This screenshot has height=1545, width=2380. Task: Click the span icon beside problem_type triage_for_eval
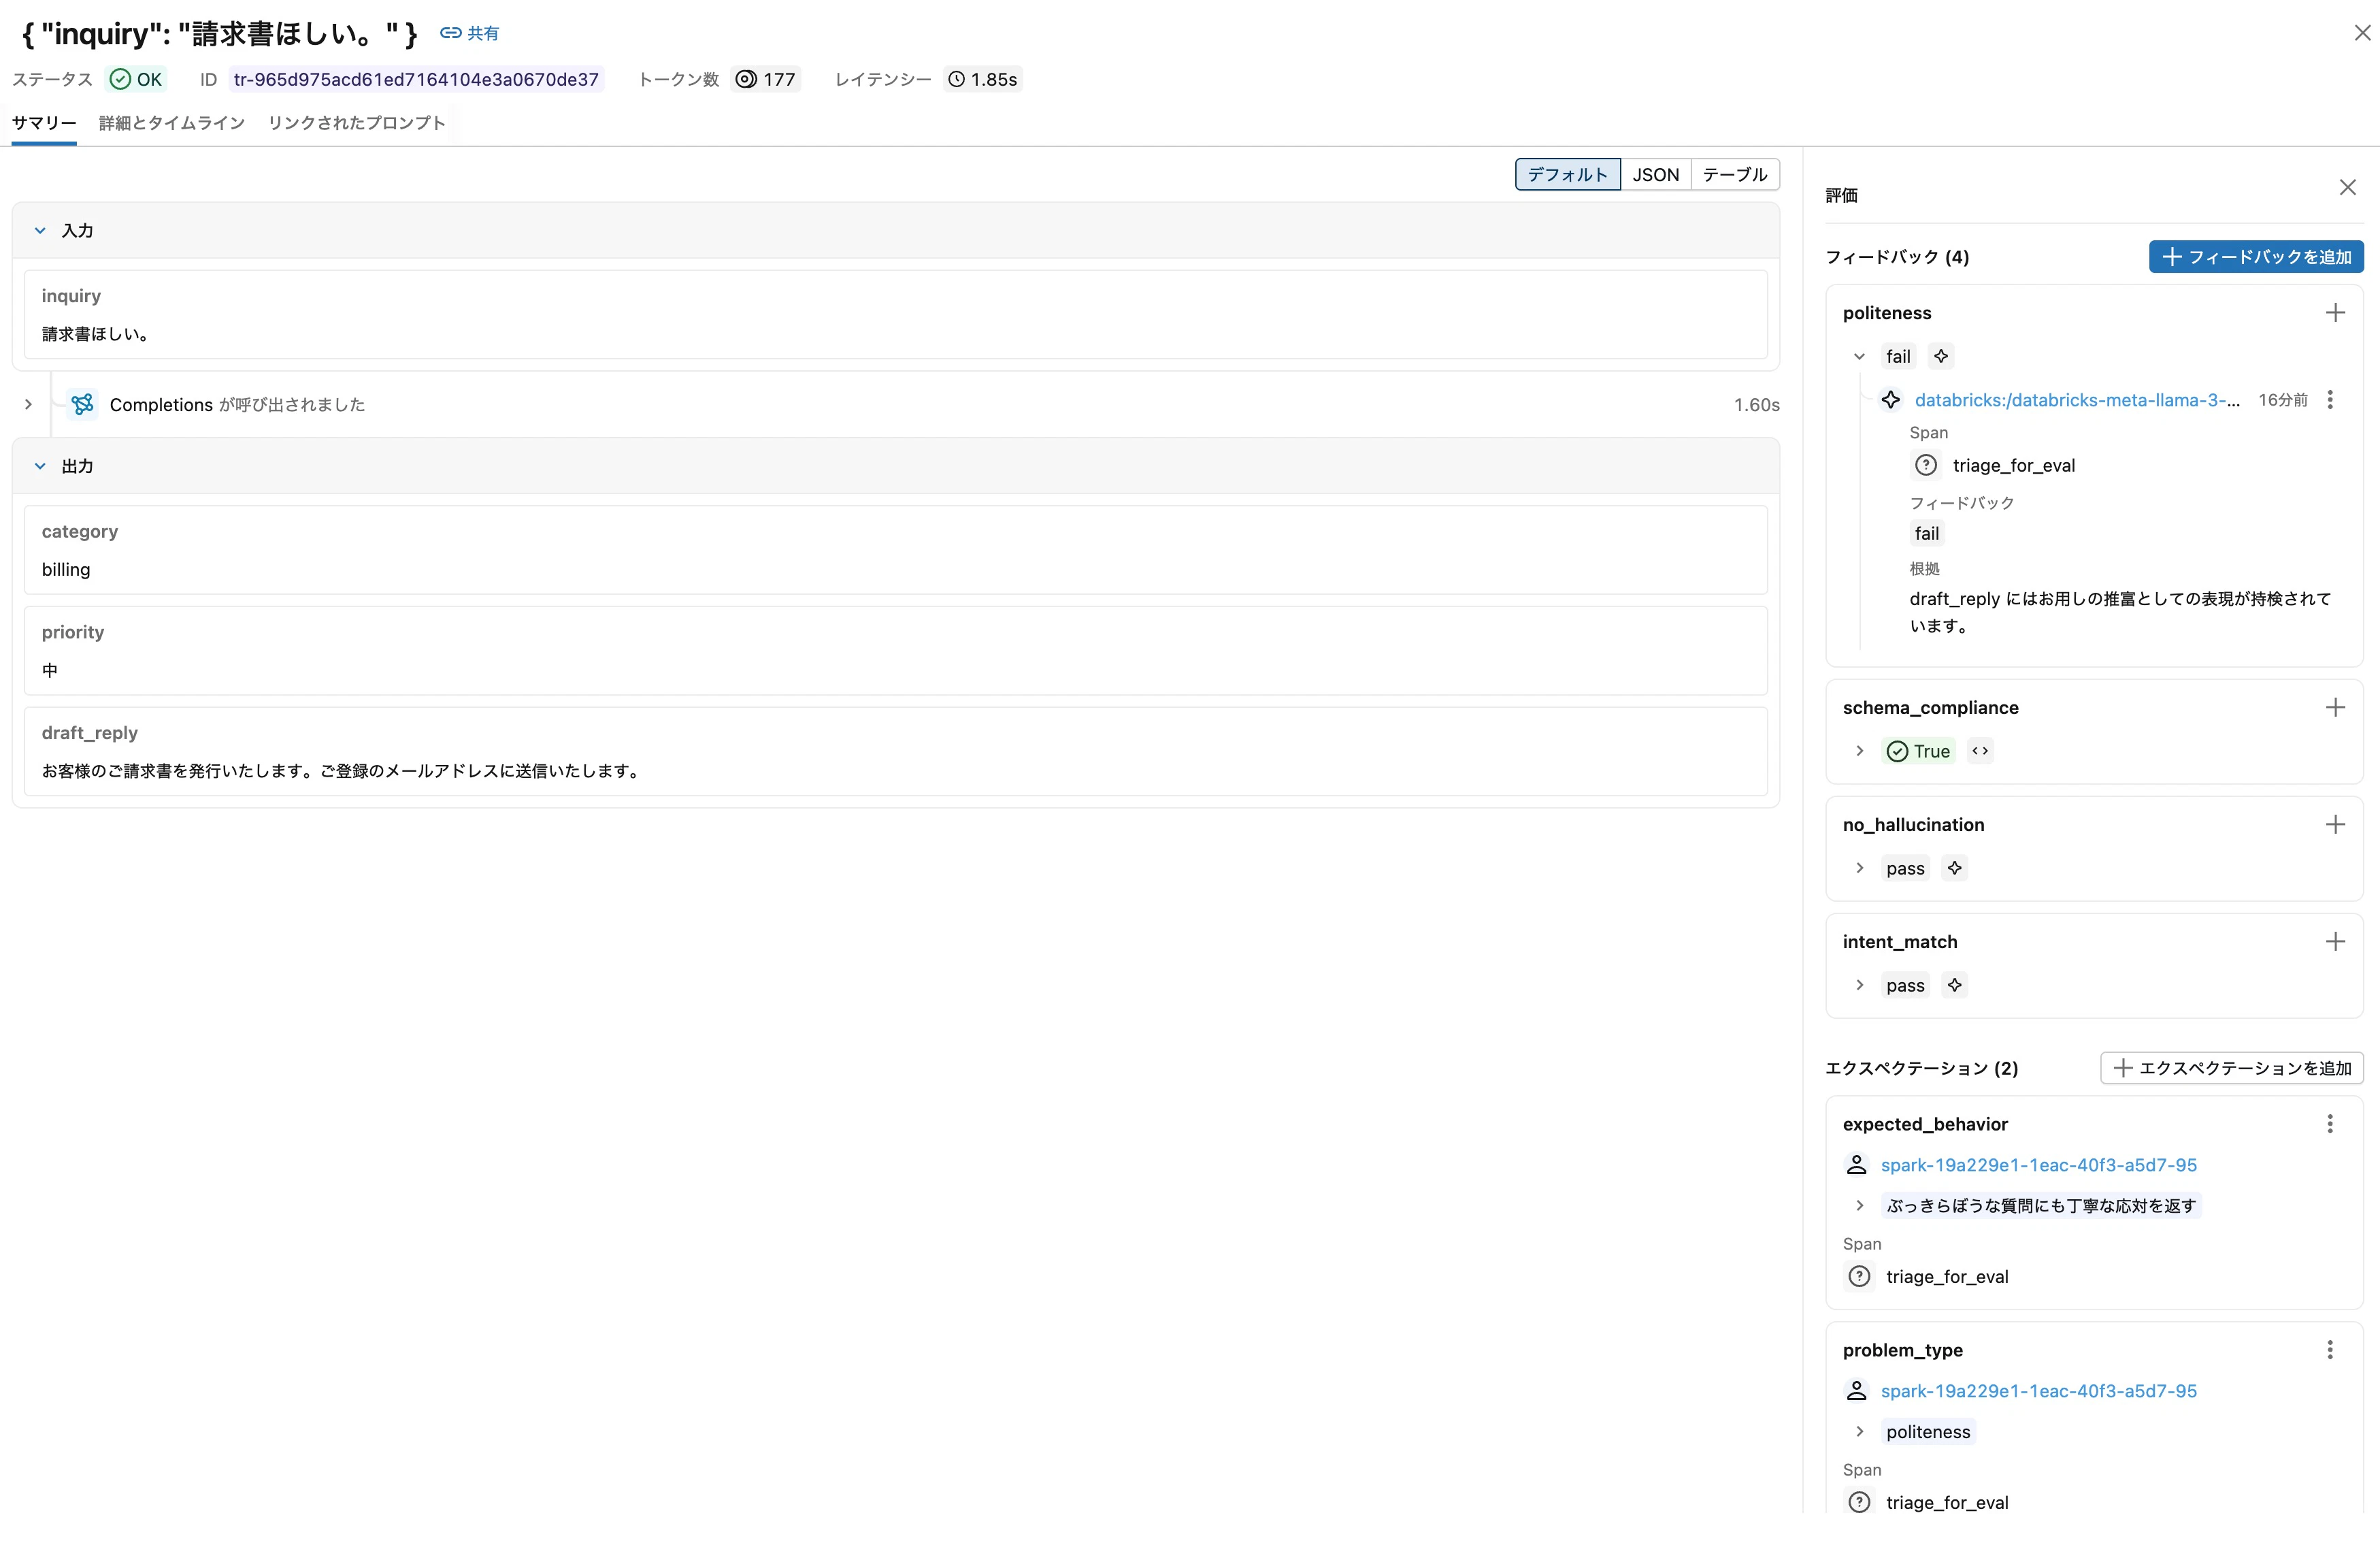point(1860,1503)
